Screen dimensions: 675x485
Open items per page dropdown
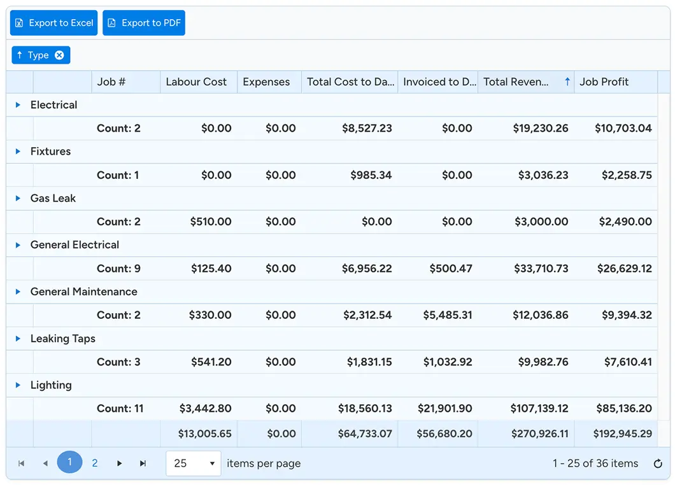(x=194, y=463)
